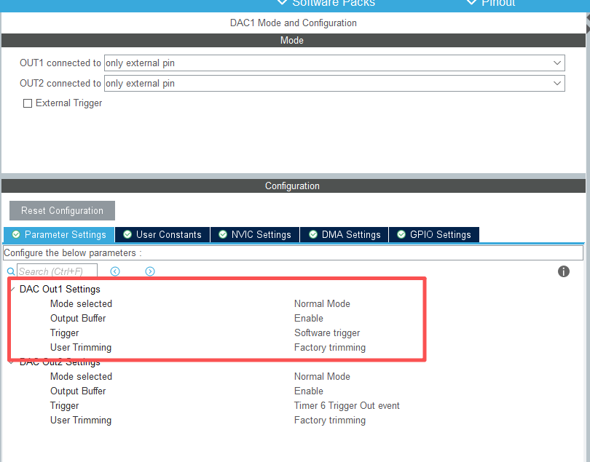
Task: Collapse the DAC Out1 Settings group
Action: pyautogui.click(x=12, y=290)
